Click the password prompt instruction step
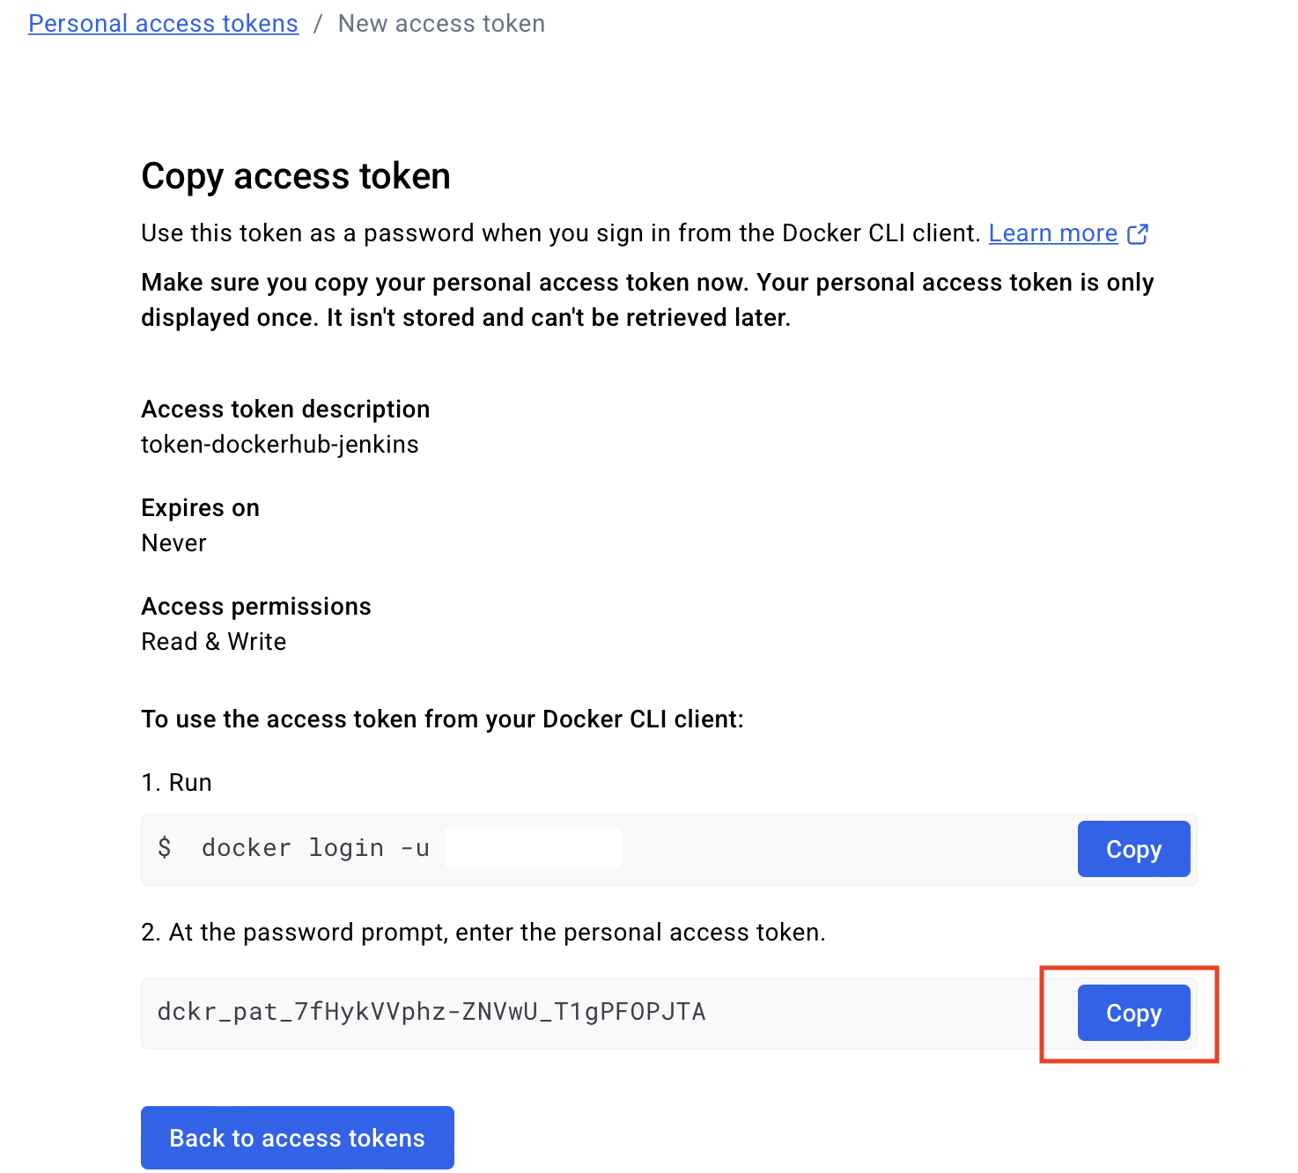The height and width of the screenshot is (1173, 1298). [x=483, y=933]
